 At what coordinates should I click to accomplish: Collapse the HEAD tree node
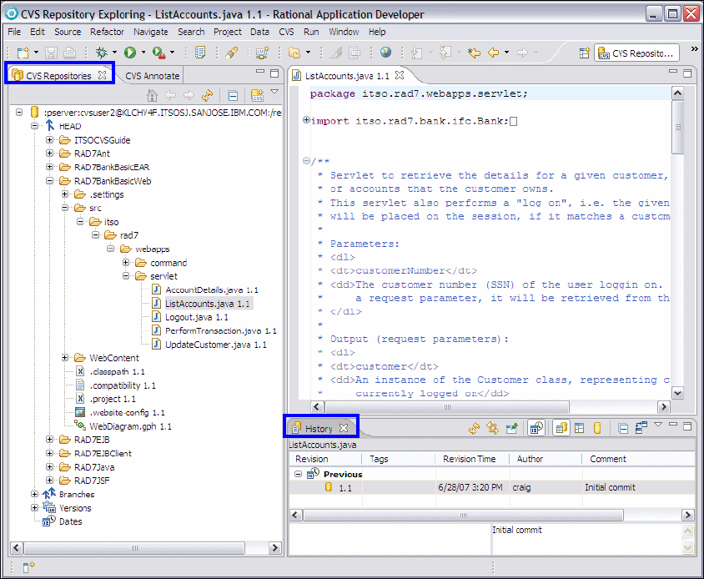coord(36,126)
